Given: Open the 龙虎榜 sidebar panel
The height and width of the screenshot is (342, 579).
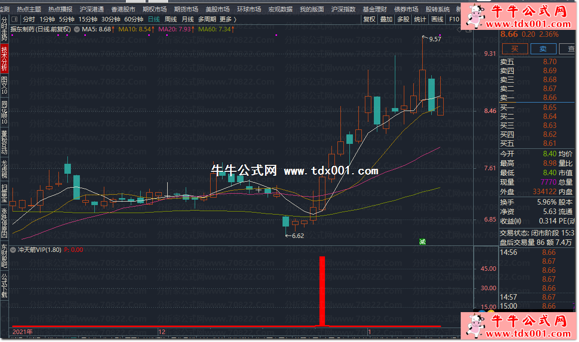Looking at the screenshot, I should pyautogui.click(x=4, y=169).
